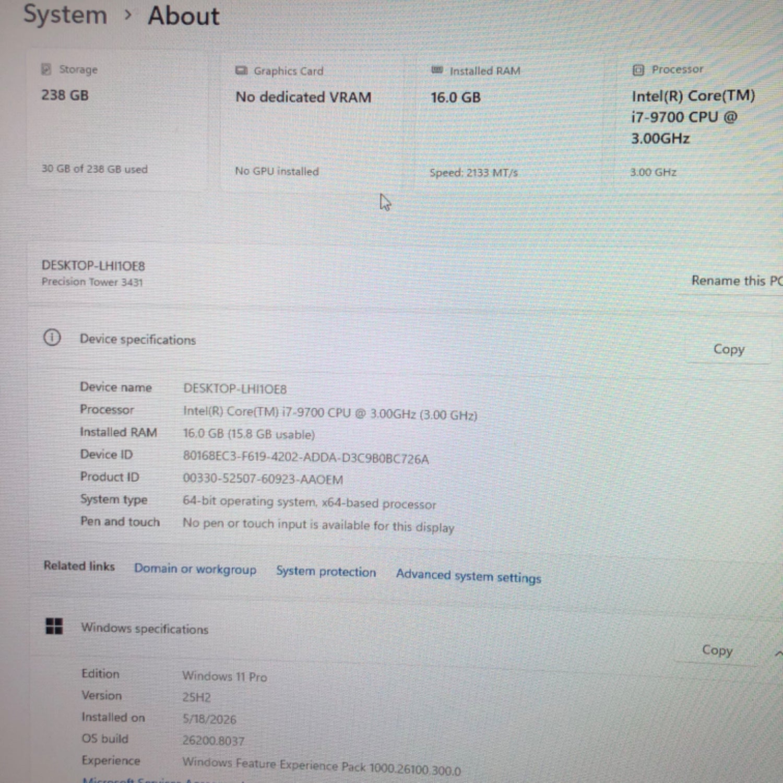Screen dimensions: 783x783
Task: Click the 'Product ID' label
Action: (110, 477)
